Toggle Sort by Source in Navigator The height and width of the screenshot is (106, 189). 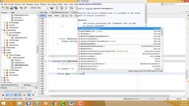coord(33,95)
